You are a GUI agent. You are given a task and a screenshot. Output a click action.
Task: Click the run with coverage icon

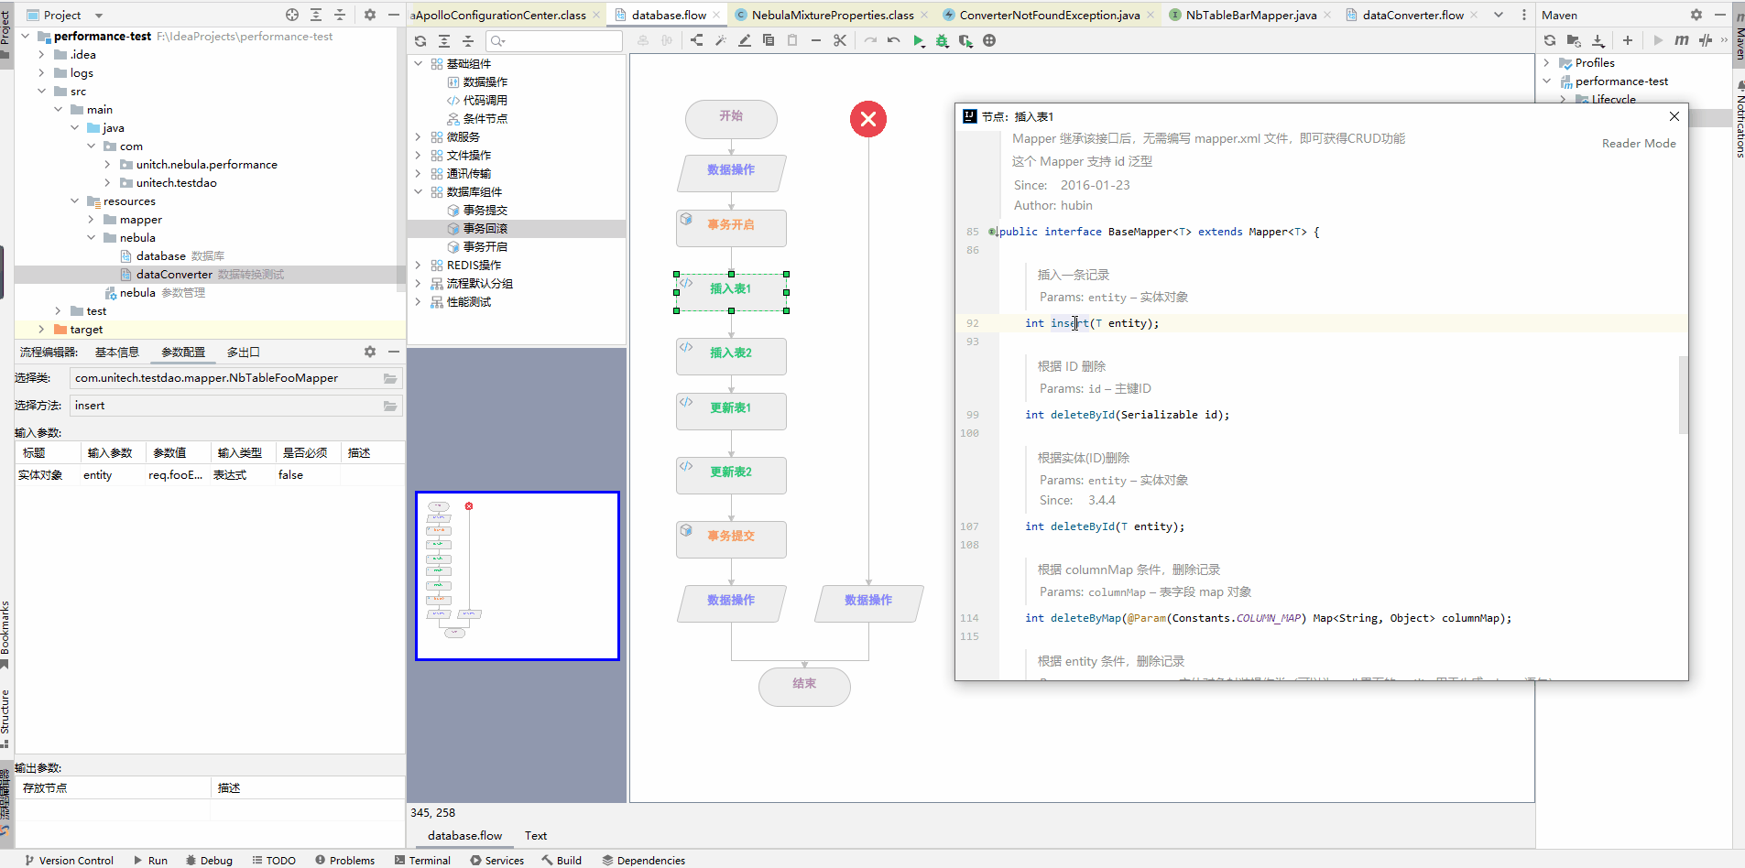[965, 41]
